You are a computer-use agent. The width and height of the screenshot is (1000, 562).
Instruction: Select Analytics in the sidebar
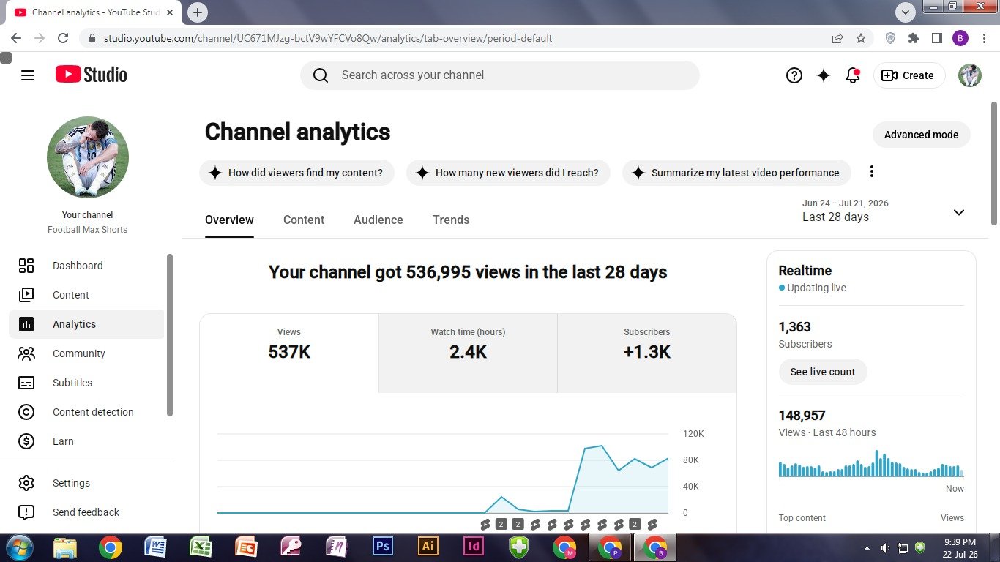(86, 324)
